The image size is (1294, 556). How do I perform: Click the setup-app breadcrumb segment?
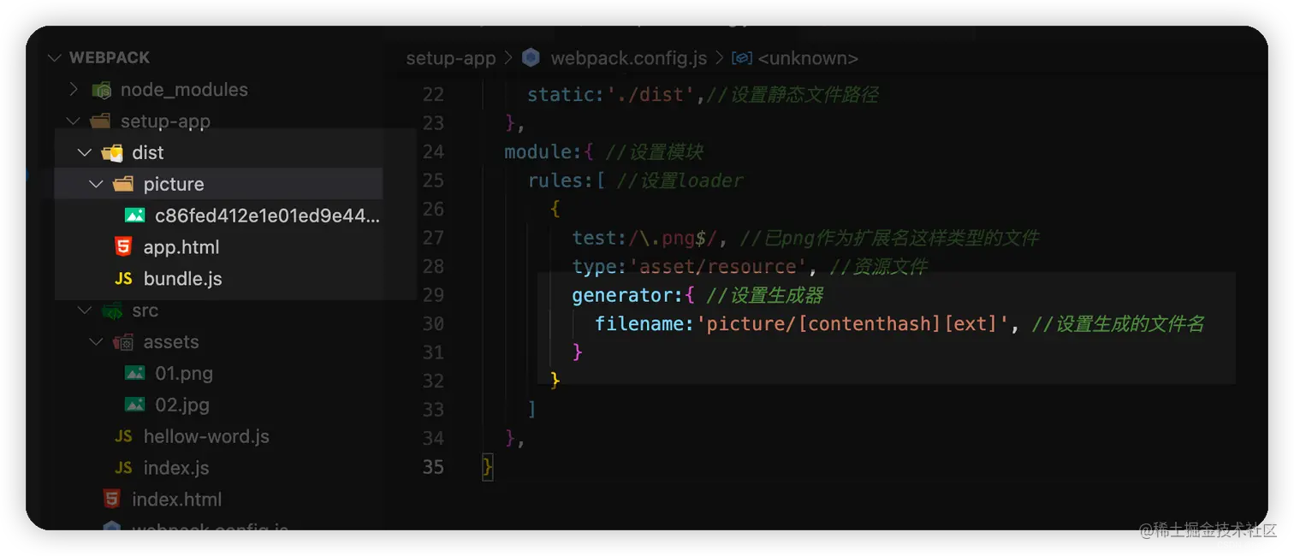click(450, 58)
